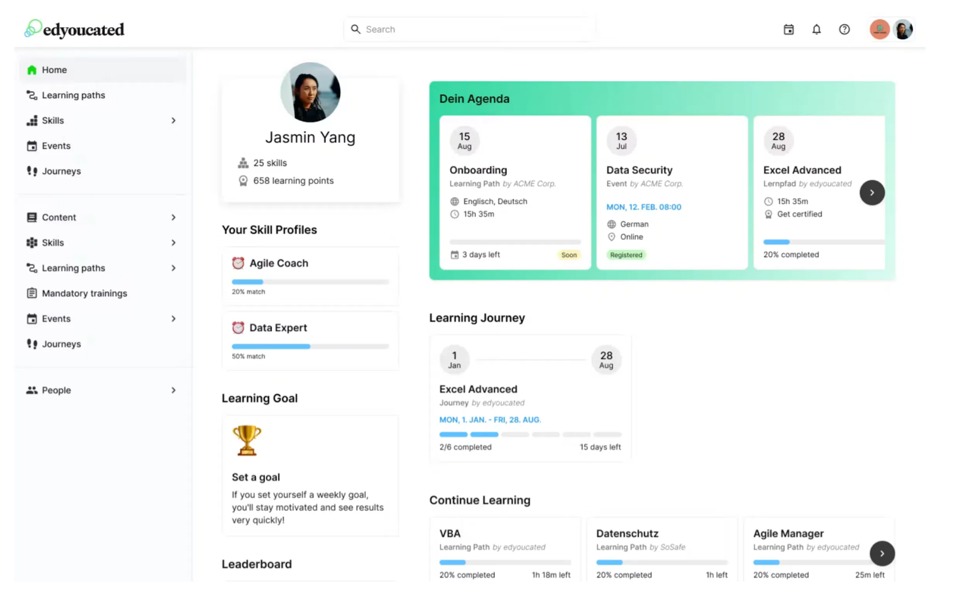Open the Onboarding agenda card title
This screenshot has height=593, width=963.
point(478,170)
